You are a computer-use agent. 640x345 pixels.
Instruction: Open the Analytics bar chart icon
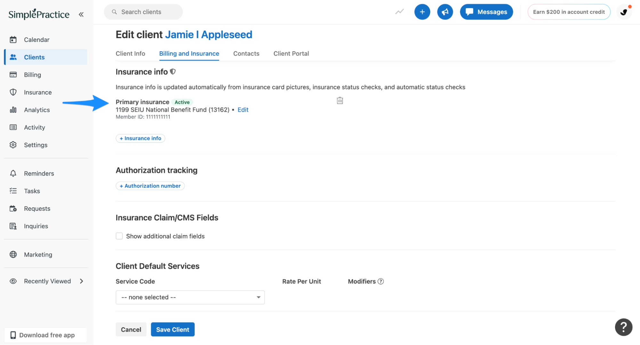(13, 110)
